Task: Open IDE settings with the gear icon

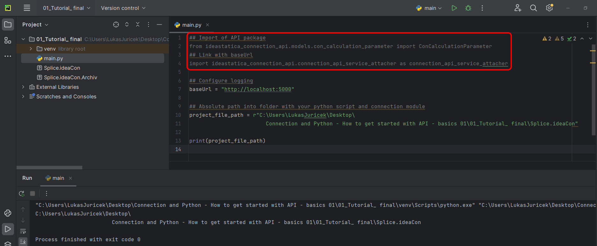Action: [x=549, y=8]
